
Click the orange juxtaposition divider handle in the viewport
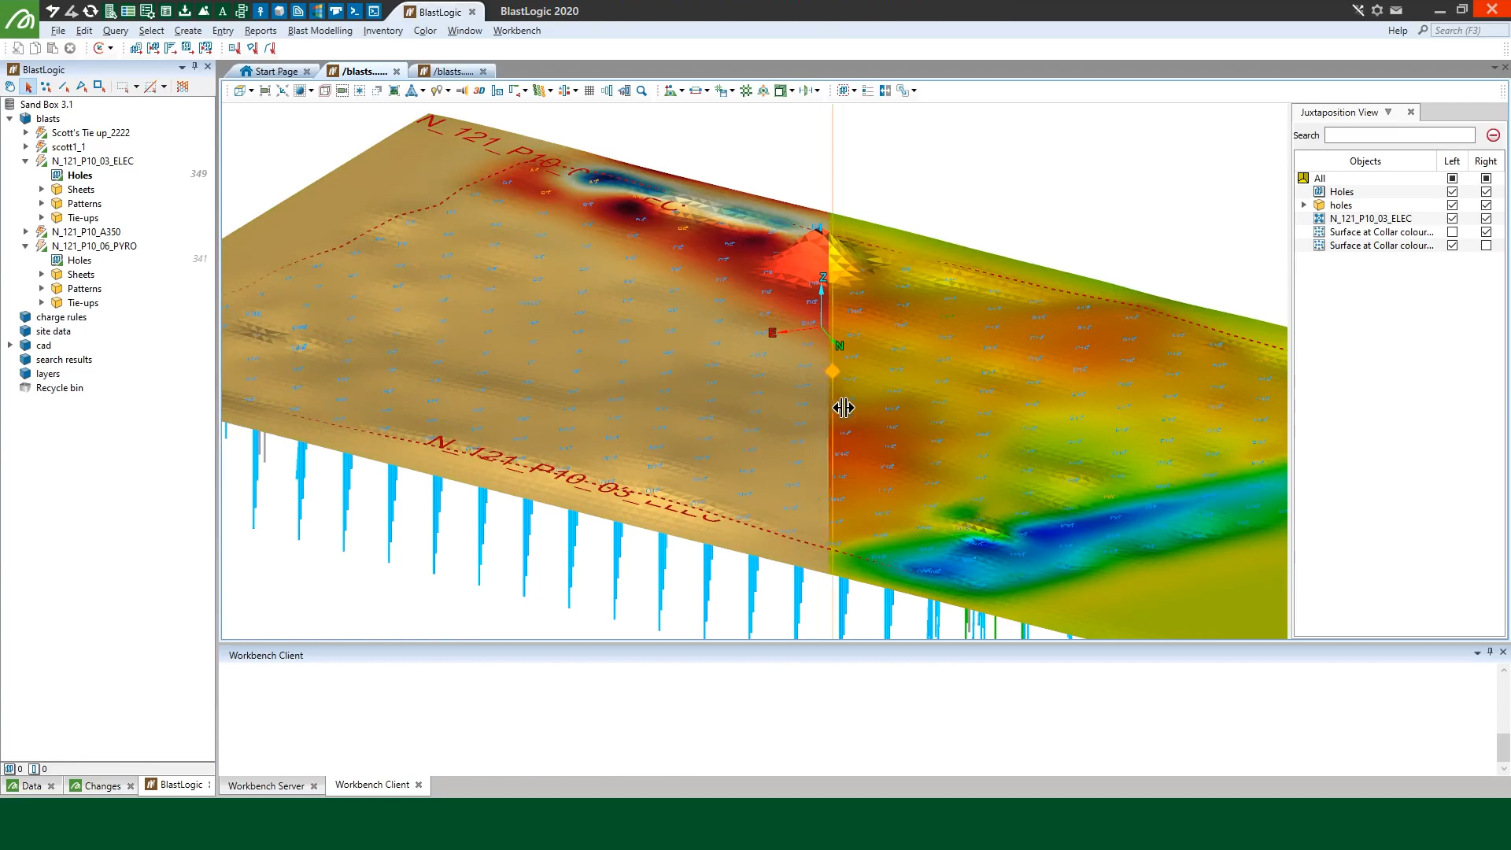tap(832, 370)
